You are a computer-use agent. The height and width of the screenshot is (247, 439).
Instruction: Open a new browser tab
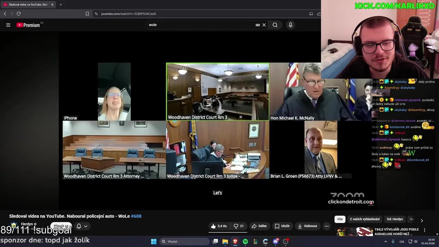[x=61, y=4]
